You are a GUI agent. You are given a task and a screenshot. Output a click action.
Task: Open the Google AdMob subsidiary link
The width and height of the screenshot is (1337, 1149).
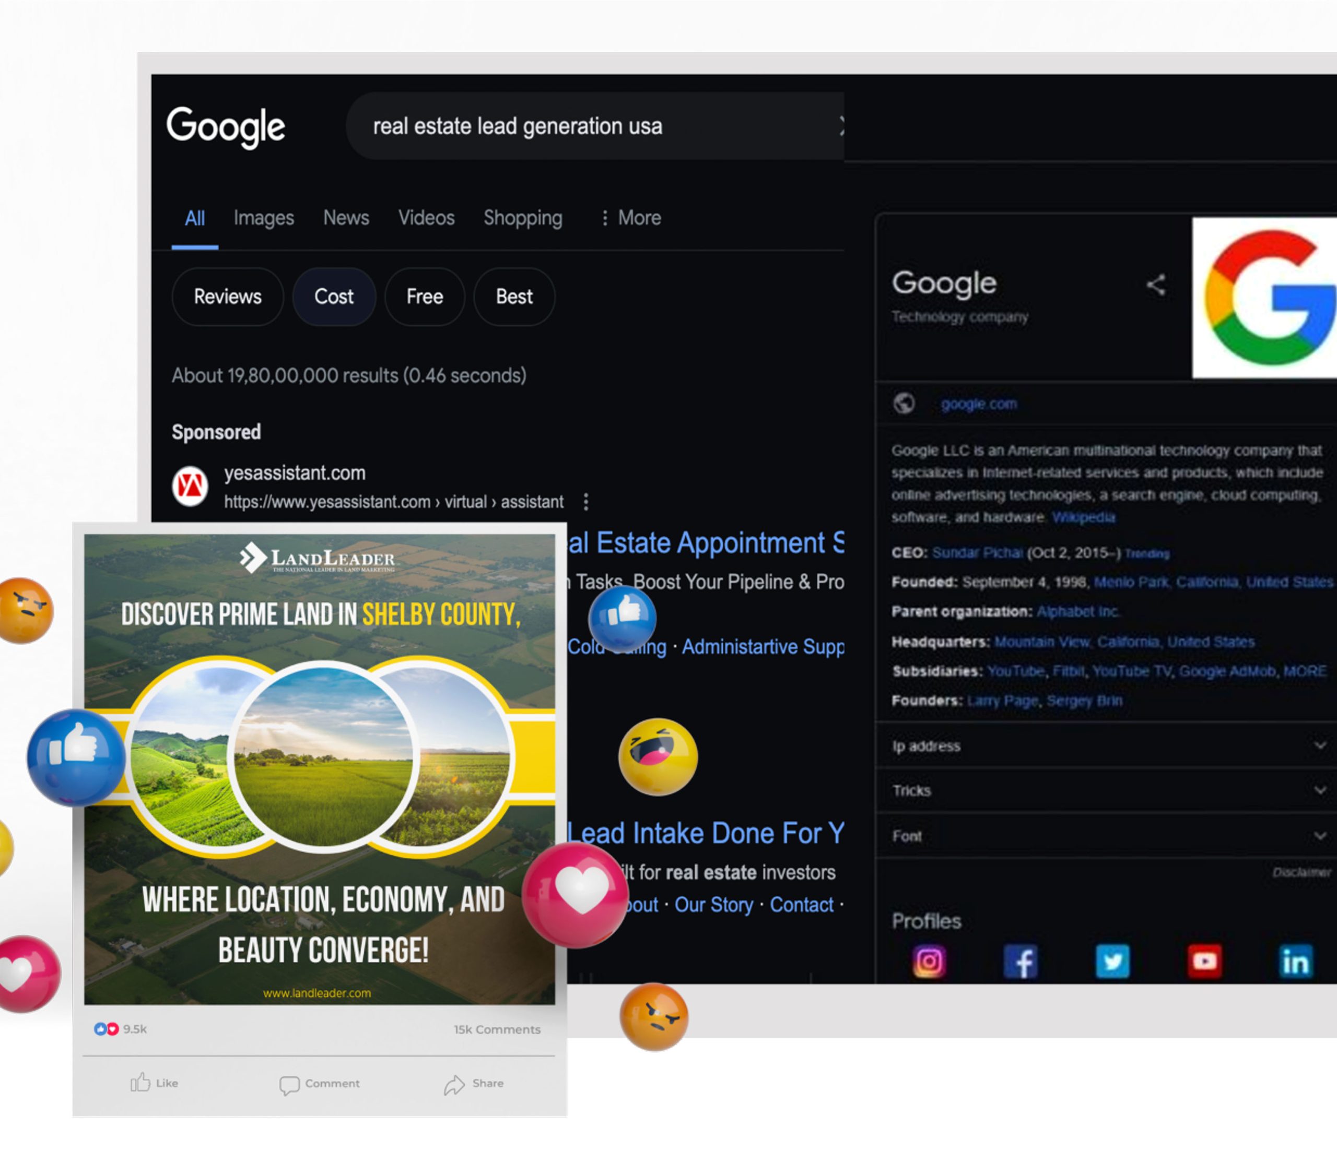click(1227, 671)
